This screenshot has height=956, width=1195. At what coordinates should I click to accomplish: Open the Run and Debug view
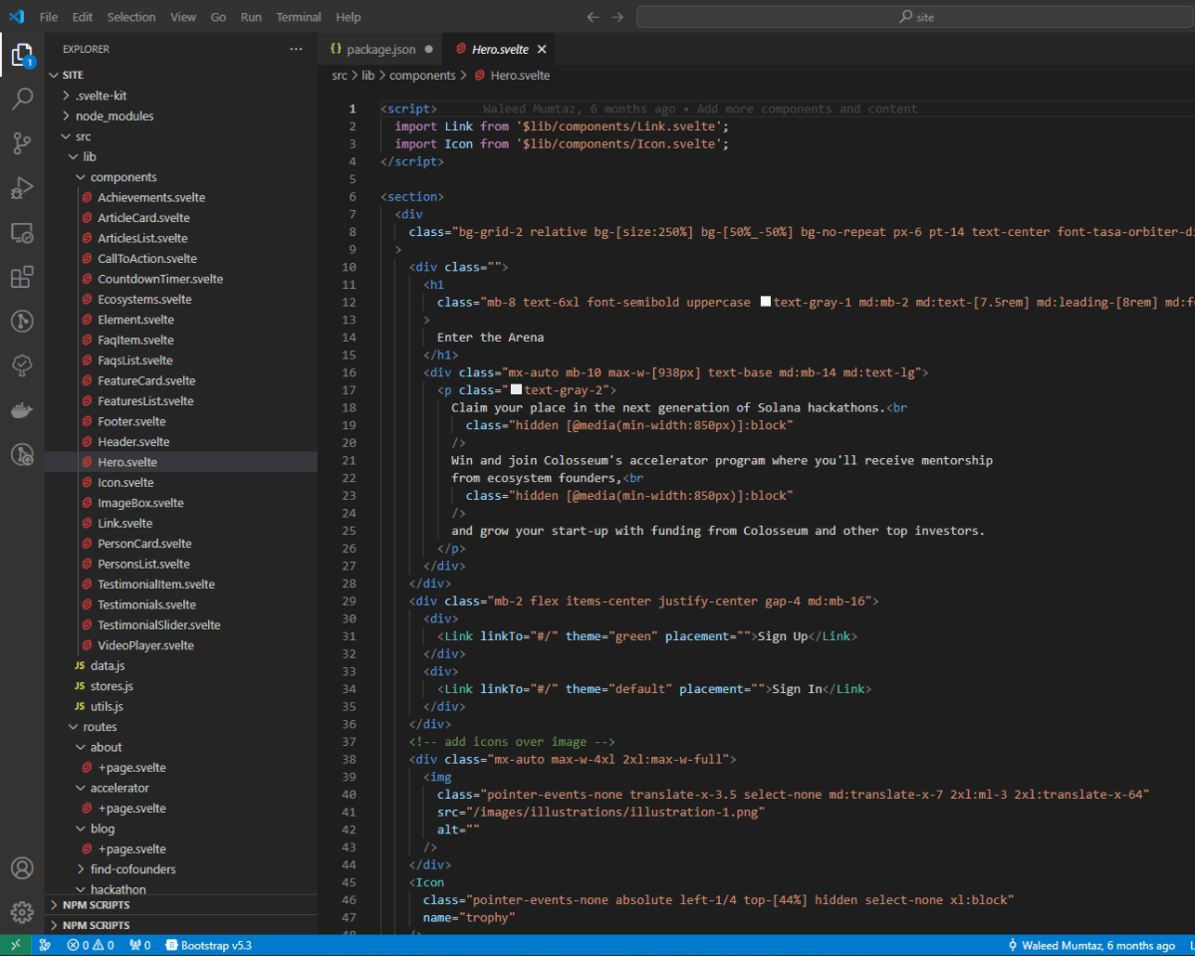(22, 188)
